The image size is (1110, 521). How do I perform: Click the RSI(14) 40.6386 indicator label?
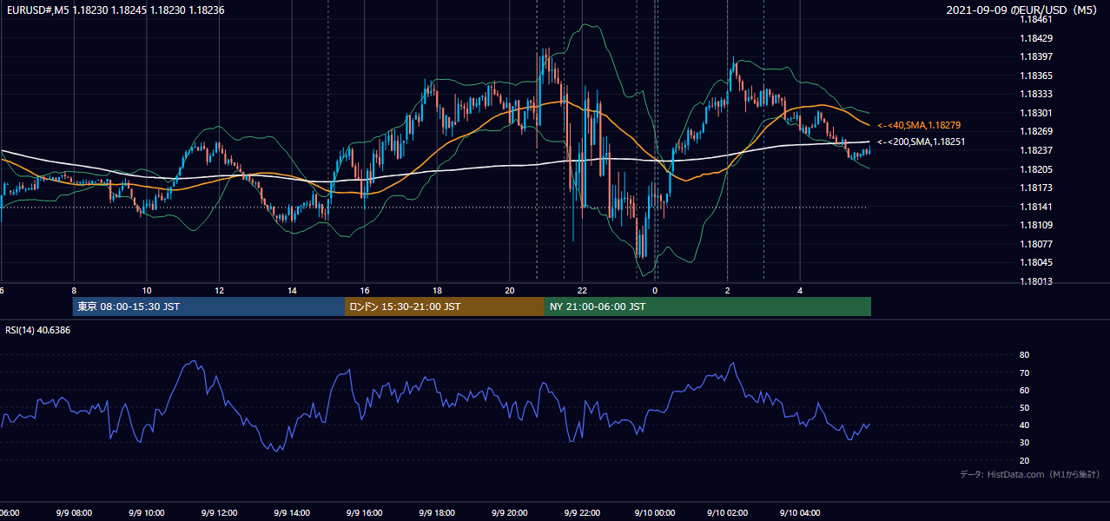38,330
